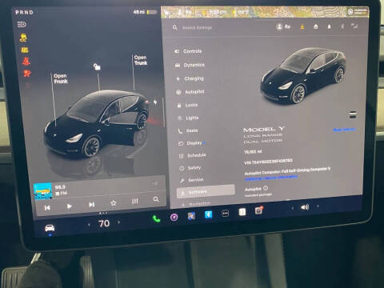Open the Display settings menu
384x288 pixels.
pos(192,143)
